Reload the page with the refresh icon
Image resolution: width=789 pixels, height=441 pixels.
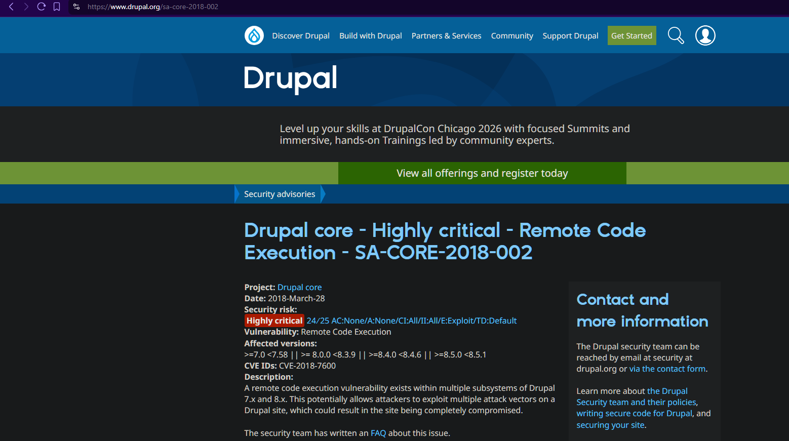[42, 7]
